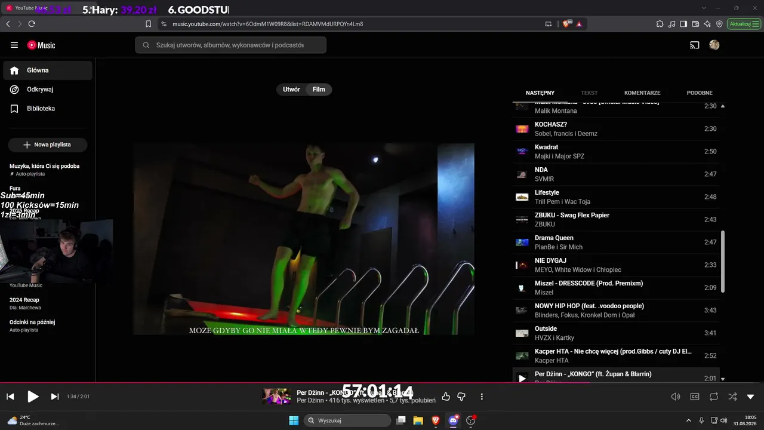Image resolution: width=764 pixels, height=430 pixels.
Task: Toggle repeat mode
Action: pos(714,397)
